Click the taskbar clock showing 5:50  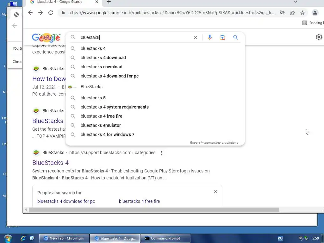(x=315, y=238)
